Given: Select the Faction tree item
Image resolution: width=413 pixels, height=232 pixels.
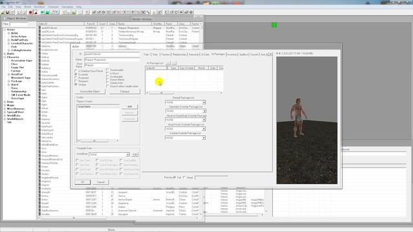Looking at the screenshot, I should 15,71.
